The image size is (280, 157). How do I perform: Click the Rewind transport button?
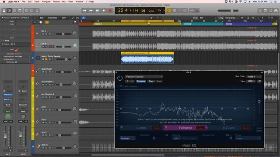click(84, 10)
